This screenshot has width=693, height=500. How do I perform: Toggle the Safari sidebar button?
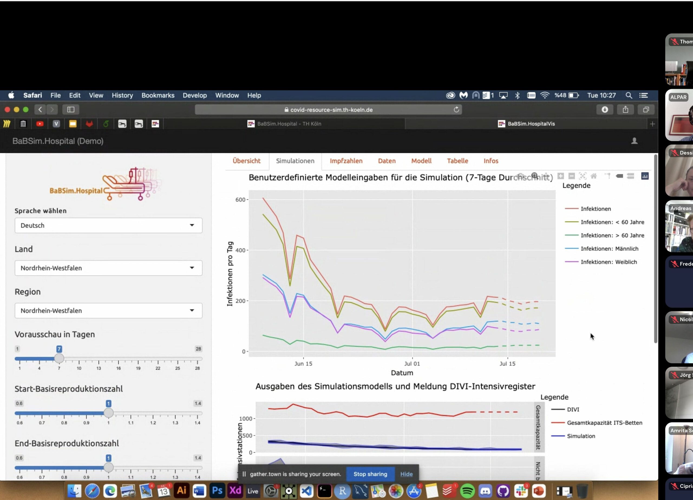click(x=71, y=109)
